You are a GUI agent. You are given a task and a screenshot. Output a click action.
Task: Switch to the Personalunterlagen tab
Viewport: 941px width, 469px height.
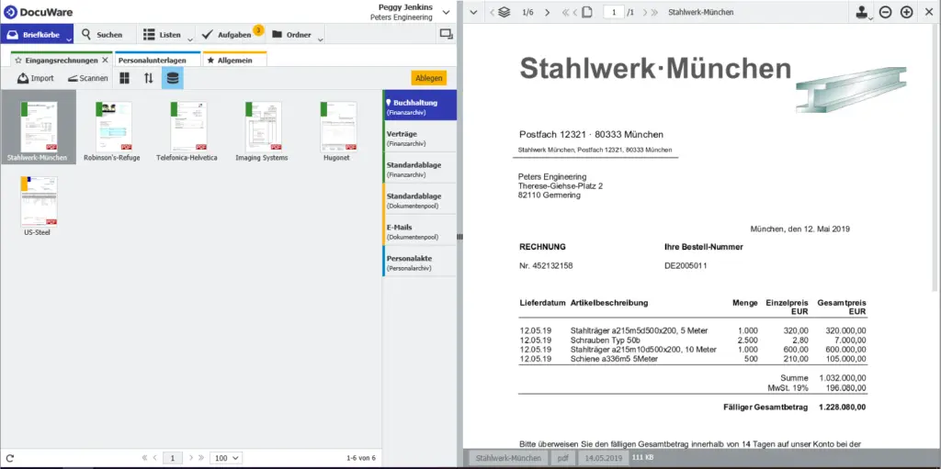157,60
